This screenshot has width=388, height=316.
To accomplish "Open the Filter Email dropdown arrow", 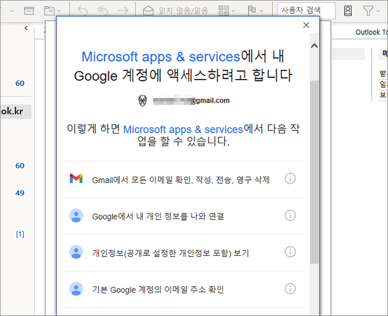I will pos(378,11).
